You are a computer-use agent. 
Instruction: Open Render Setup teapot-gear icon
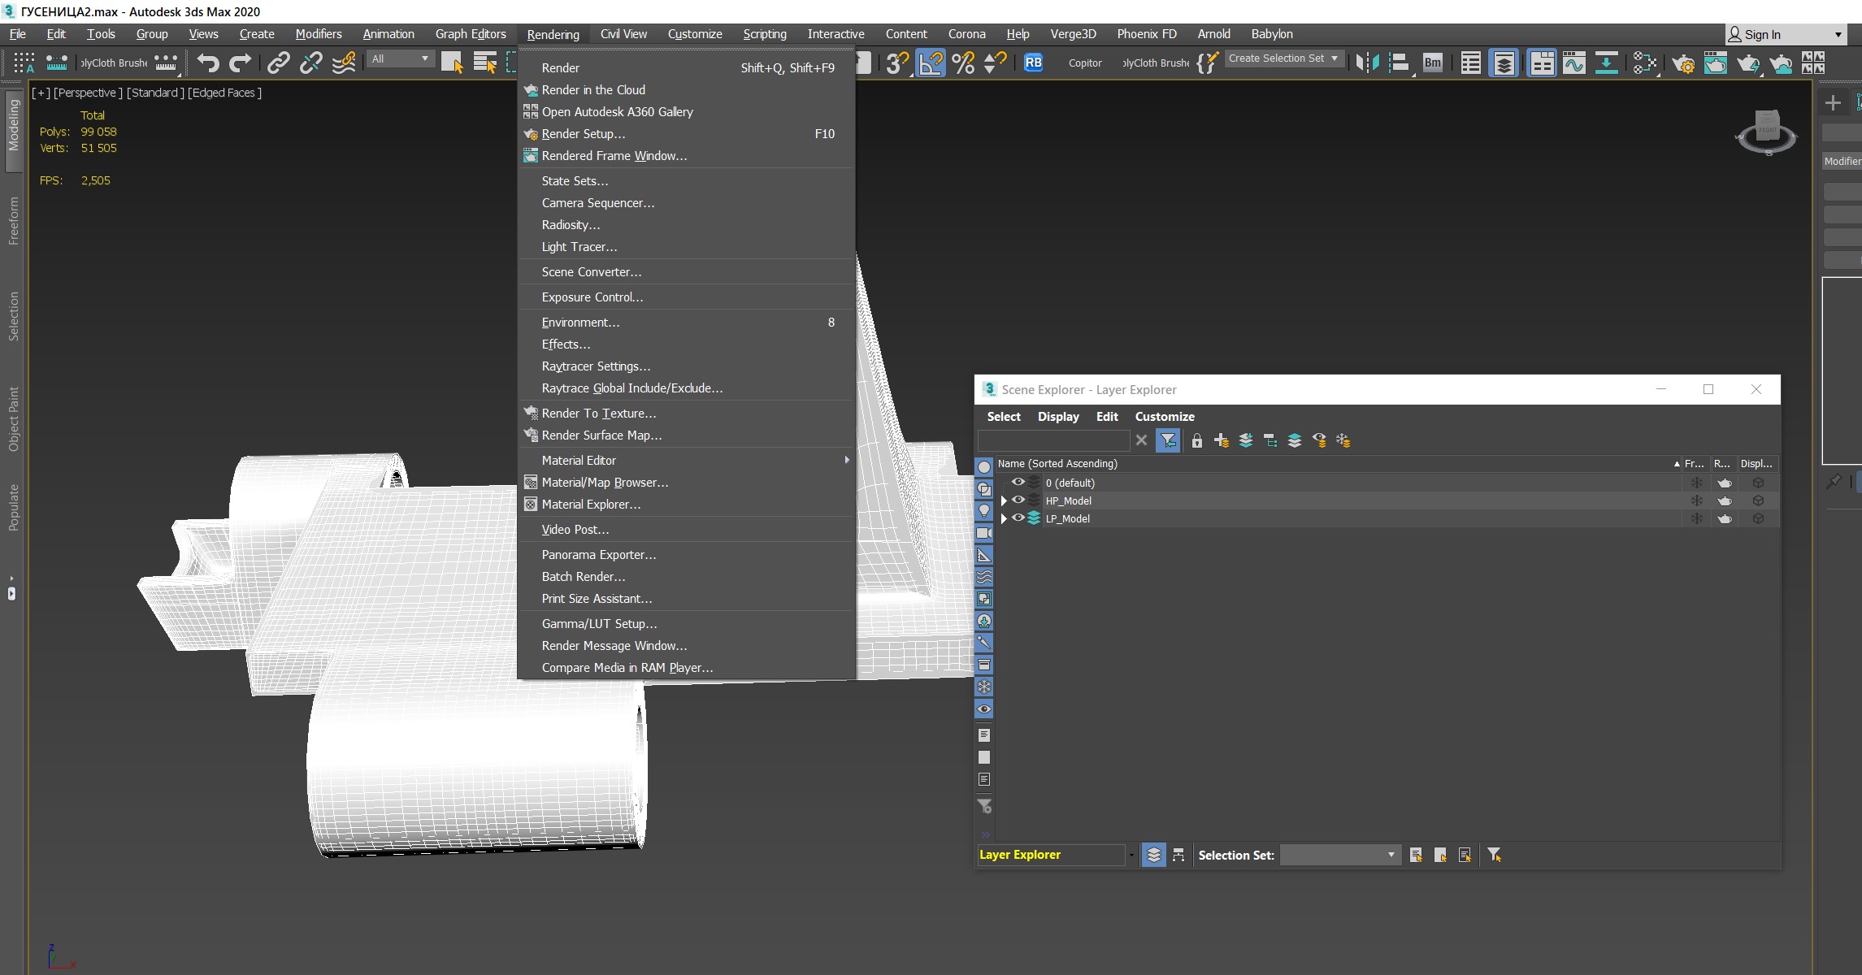coord(1683,63)
